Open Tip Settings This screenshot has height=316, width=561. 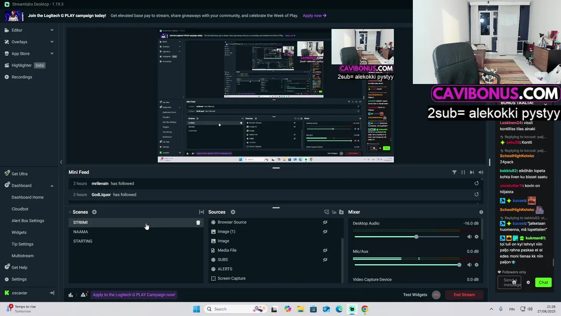[22, 244]
